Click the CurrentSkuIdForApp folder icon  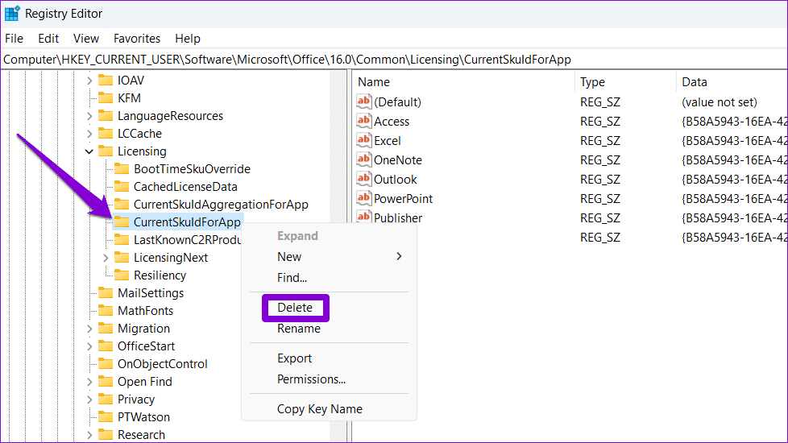[122, 222]
